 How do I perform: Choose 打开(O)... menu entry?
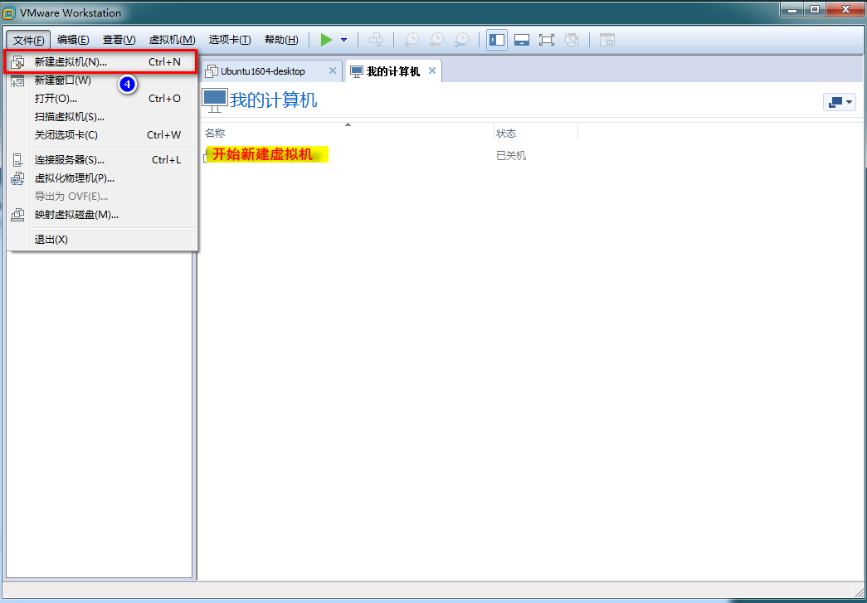pyautogui.click(x=102, y=99)
